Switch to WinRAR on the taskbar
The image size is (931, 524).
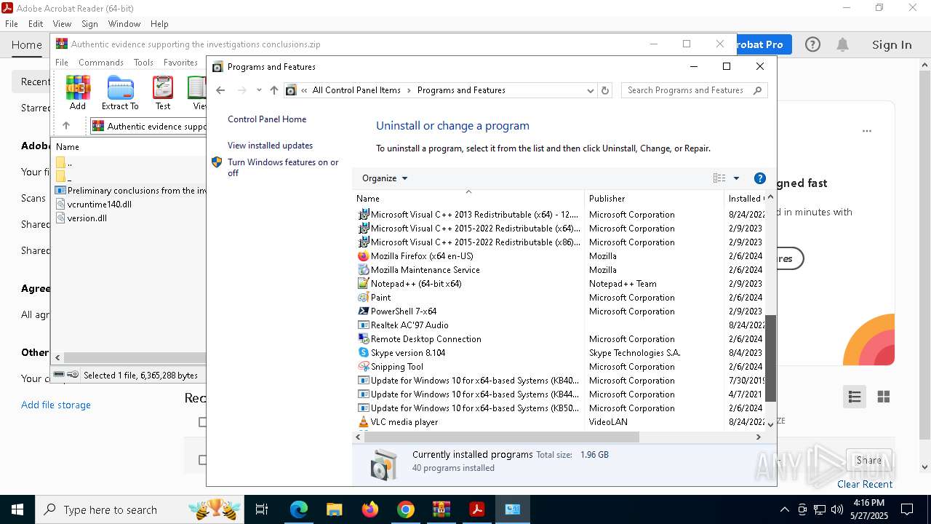tap(441, 509)
